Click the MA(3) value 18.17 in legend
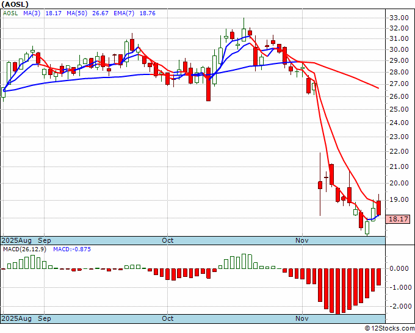 tap(54, 13)
